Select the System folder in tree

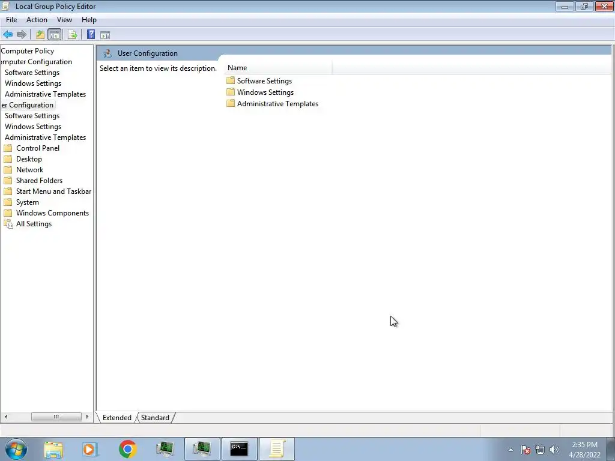[28, 202]
